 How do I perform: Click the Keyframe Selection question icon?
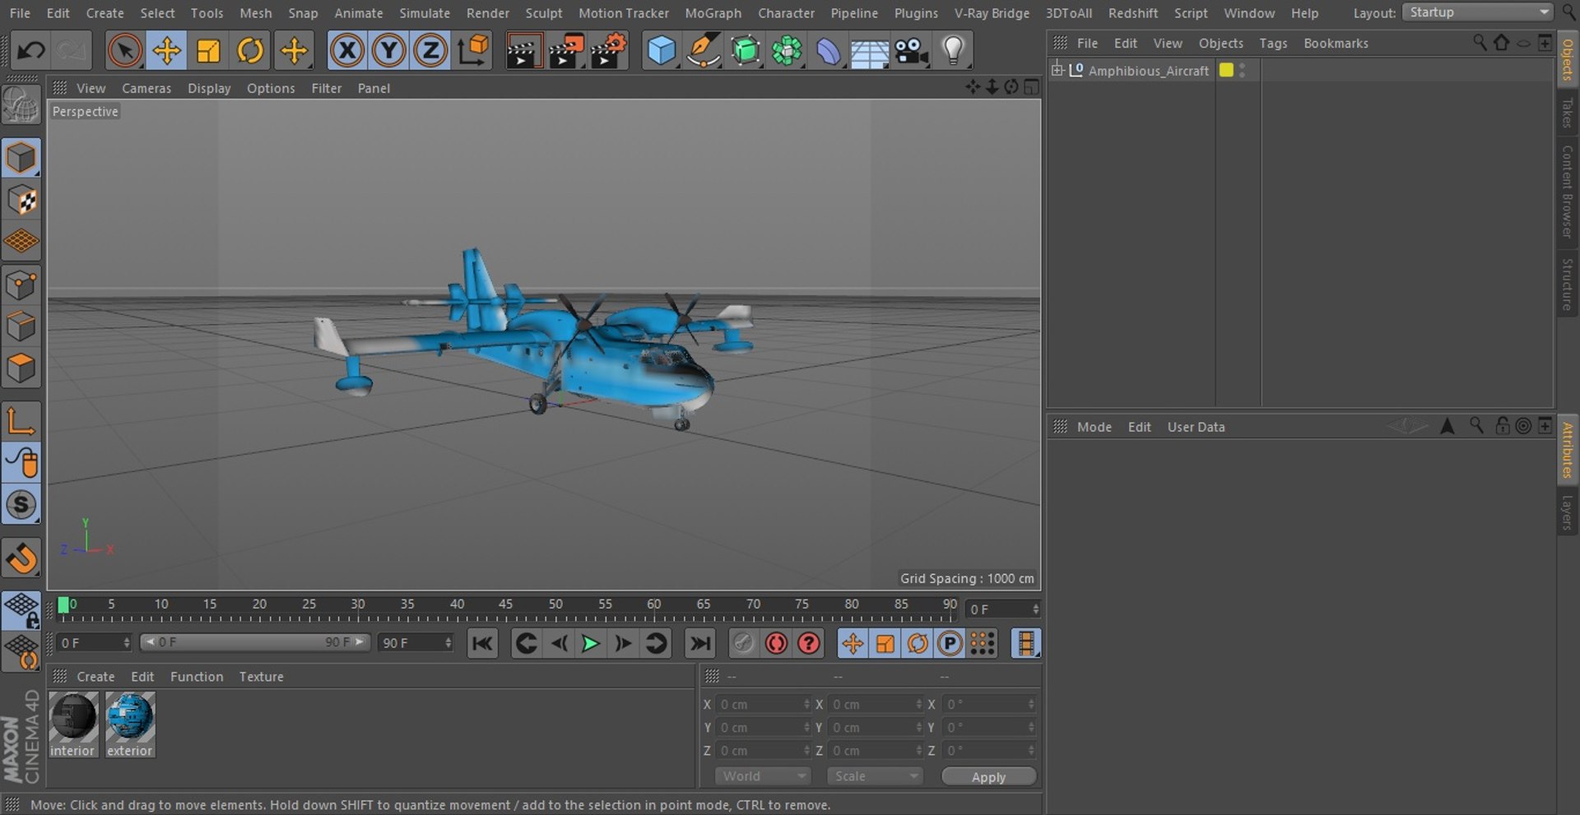coord(809,643)
